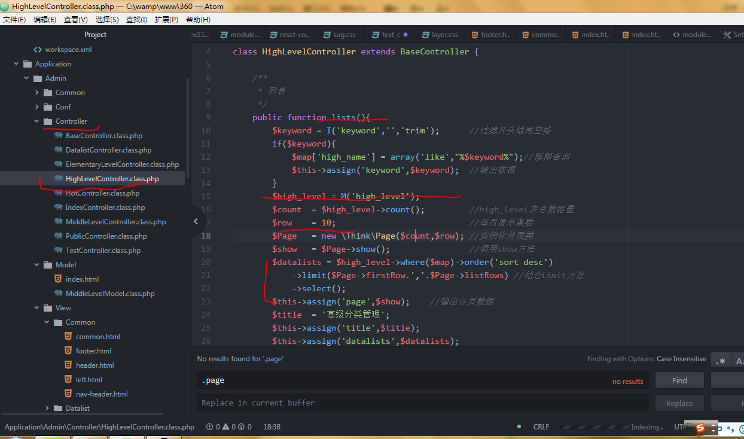
Task: Open MiddleLevelModel.class.php file
Action: click(x=110, y=294)
